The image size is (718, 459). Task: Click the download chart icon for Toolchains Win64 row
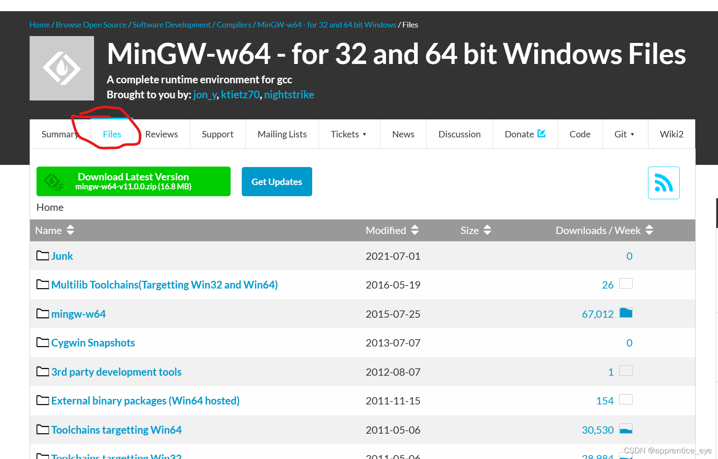(x=626, y=429)
